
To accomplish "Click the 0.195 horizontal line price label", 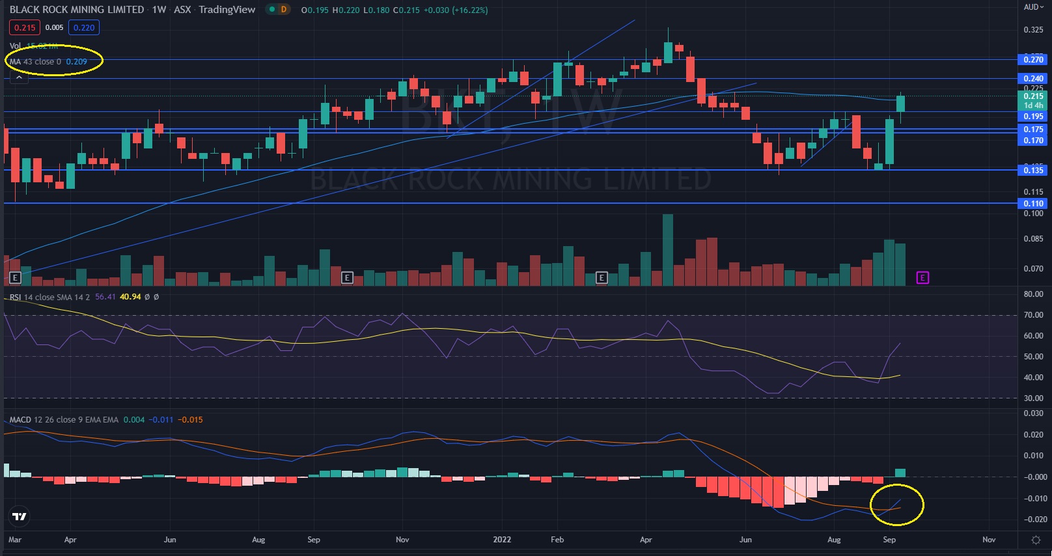I will 1032,116.
